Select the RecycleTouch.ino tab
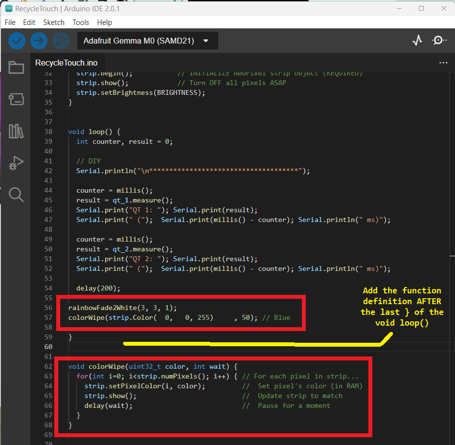 pyautogui.click(x=66, y=63)
